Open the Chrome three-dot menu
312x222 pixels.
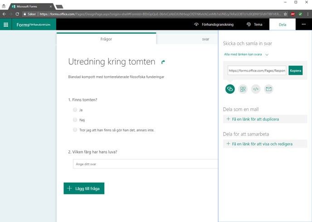307,14
